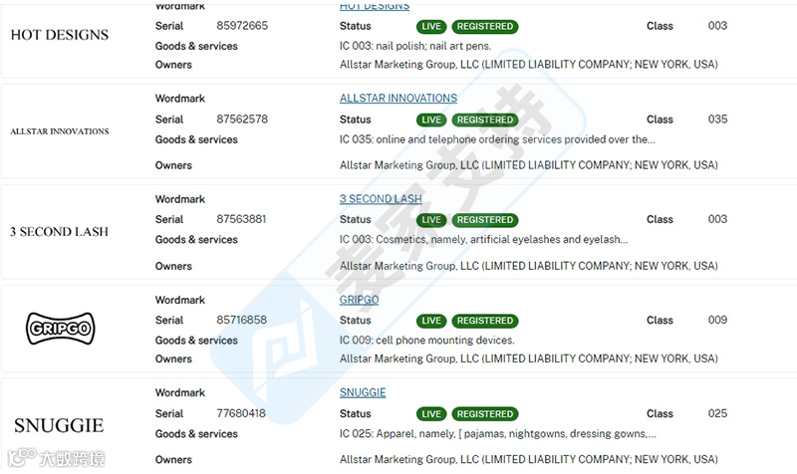Screen dimensions: 797x474
Task: Click owner text in 3 SECOND LASH row
Action: point(529,266)
